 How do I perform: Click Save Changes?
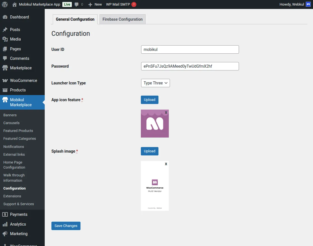coord(66,226)
